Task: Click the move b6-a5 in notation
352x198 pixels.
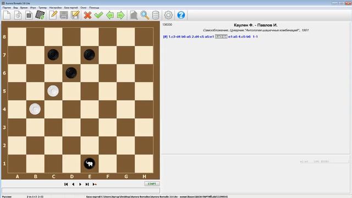Action: pyautogui.click(x=186, y=37)
